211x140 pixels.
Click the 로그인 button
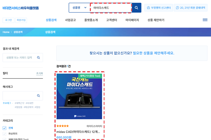tap(9, 20)
